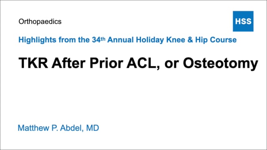This screenshot has width=267, height=150.
Task: Click the blue HSS logo
Action: pos(243,21)
